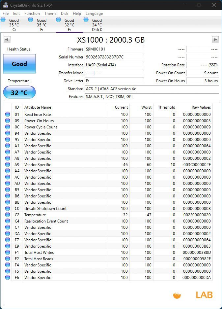Click the status icon for attribute A7
222x309 pixels.
pyautogui.click(x=8, y=152)
